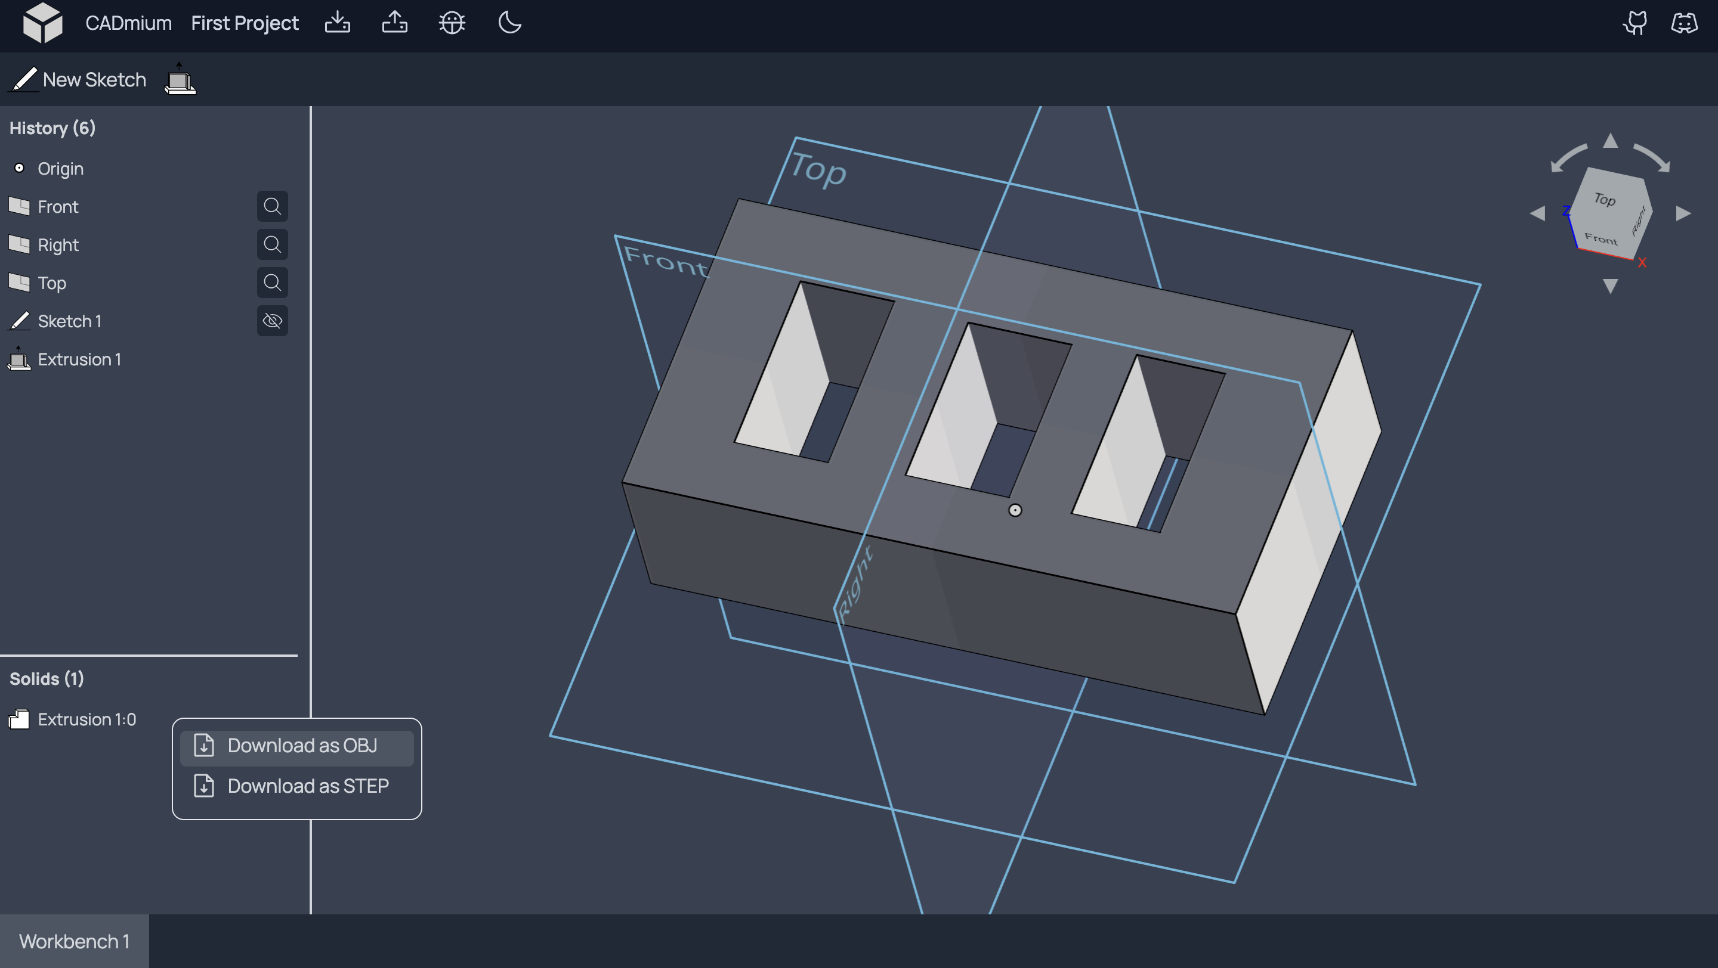Viewport: 1718px width, 968px height.
Task: Click the dark mode toggle moon icon
Action: (x=510, y=21)
